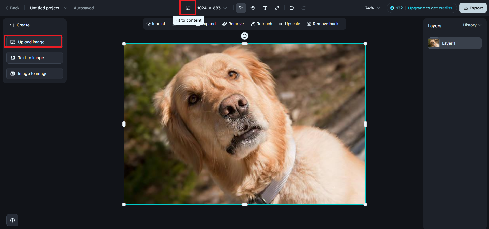Choose HD Upscale from the edit toolbar
This screenshot has height=229, width=489.
[289, 24]
